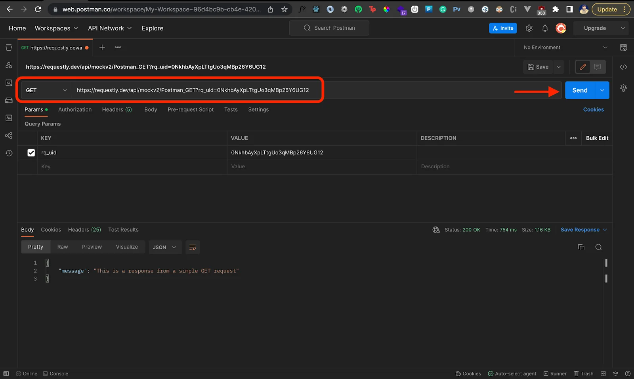Open the Flows sidebar icon
The width and height of the screenshot is (634, 379).
point(9,135)
